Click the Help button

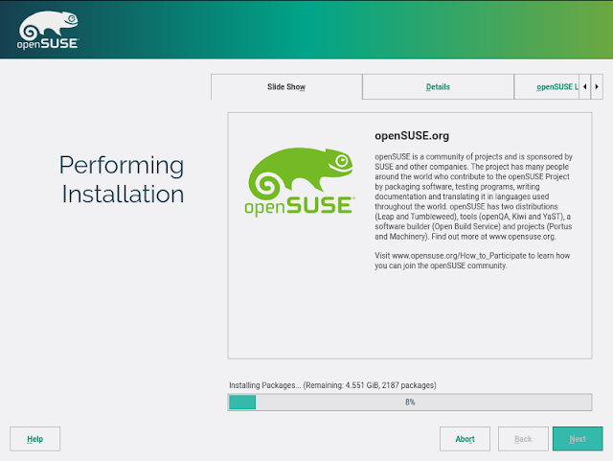[x=35, y=439]
